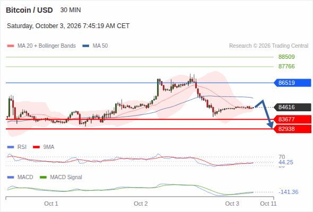Click the MACD Signal legend swatch

(43, 178)
